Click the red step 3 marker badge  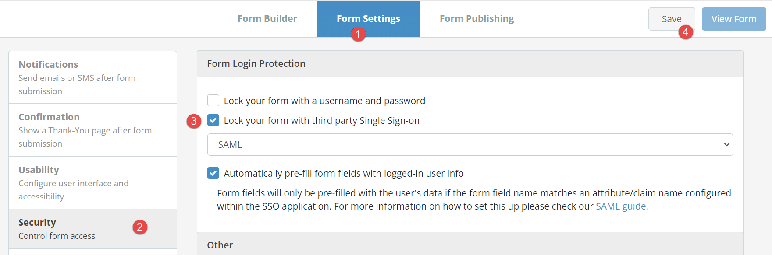click(194, 121)
